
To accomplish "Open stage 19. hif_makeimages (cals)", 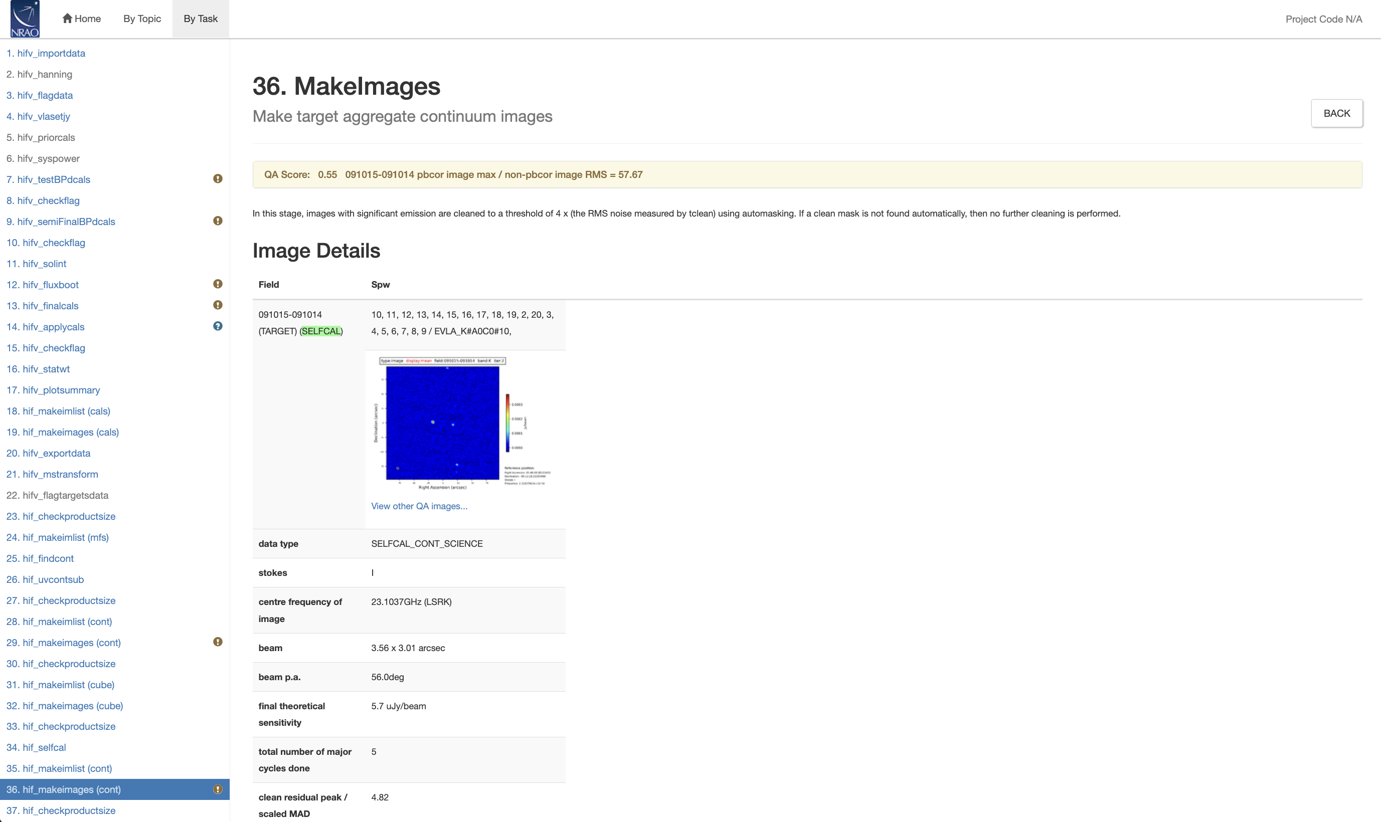I will [x=63, y=432].
